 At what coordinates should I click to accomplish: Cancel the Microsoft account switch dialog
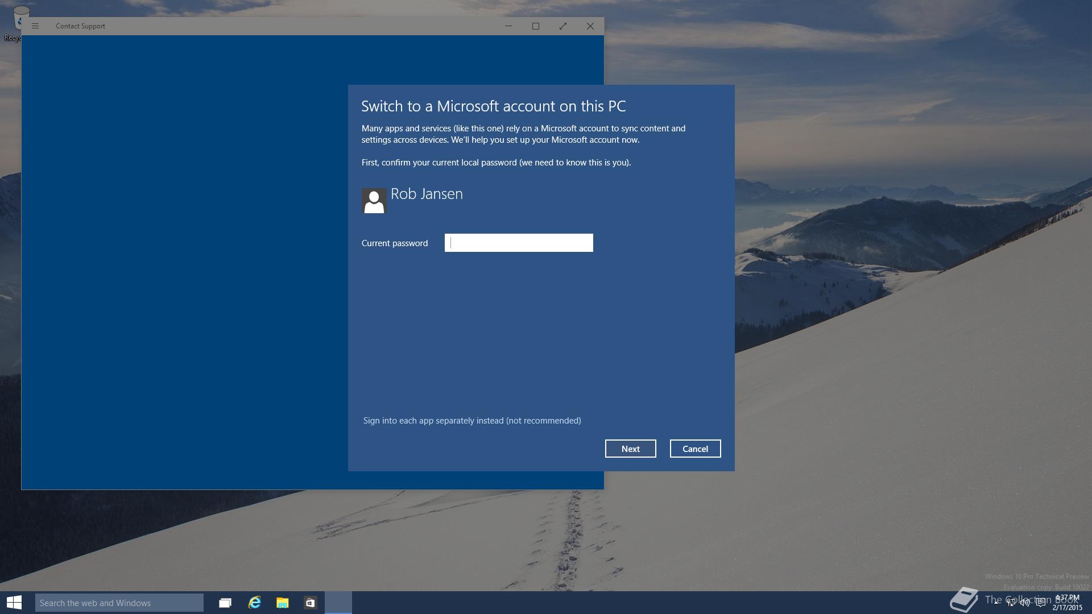click(695, 449)
